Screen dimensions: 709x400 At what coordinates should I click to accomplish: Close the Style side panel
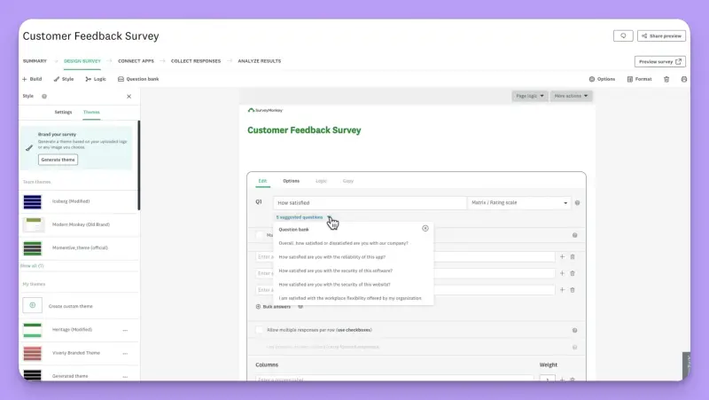129,97
